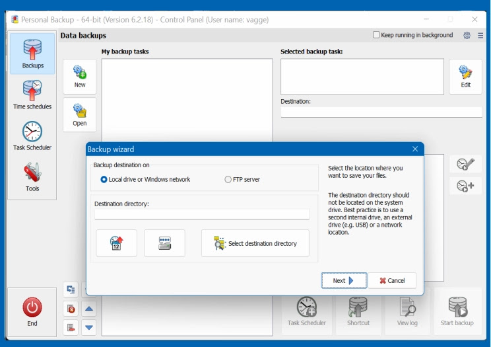The image size is (491, 347).
Task: Click the list remove icon at bottom left
Action: [71, 328]
